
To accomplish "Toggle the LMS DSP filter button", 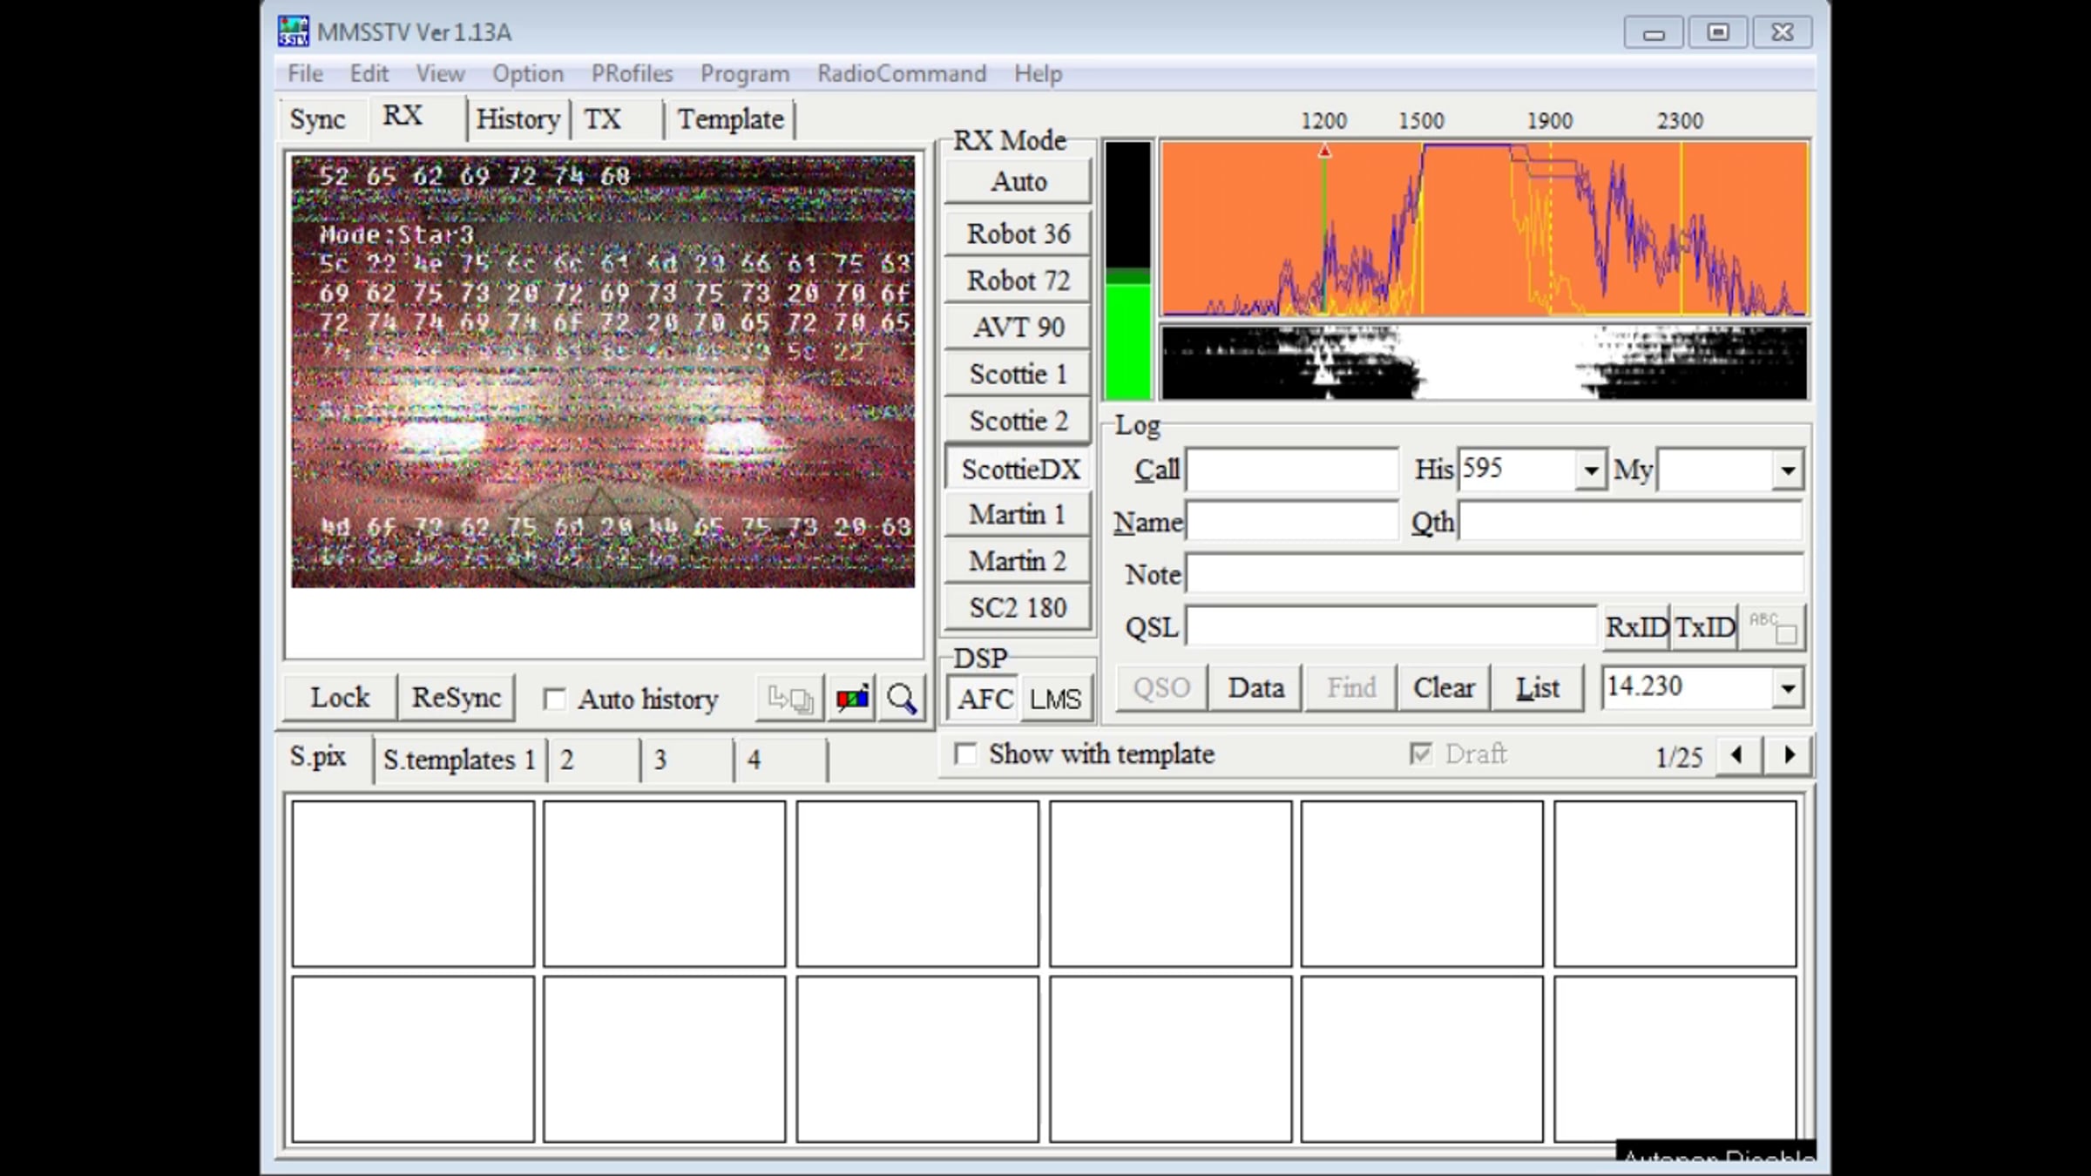I will point(1055,699).
